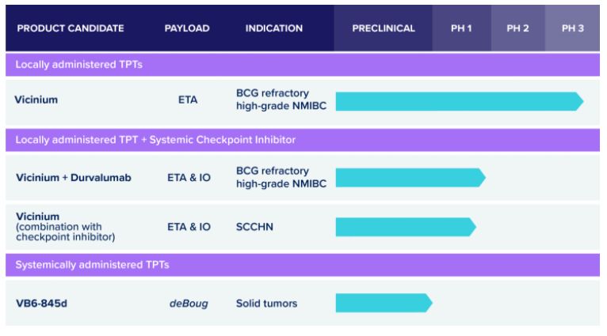Viewport: 607px width, 336px height.
Task: Click the Vicinium Phase 3 progress bar
Action: [x=460, y=101]
